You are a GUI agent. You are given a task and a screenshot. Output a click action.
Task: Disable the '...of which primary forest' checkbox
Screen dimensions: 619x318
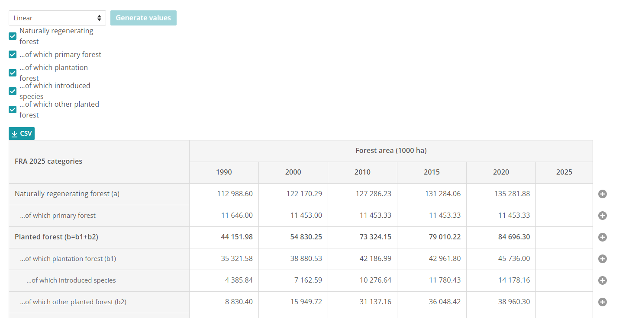12,54
